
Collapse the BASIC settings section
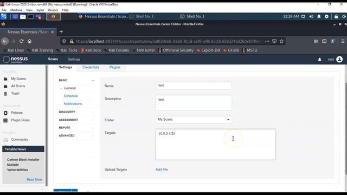[x=76, y=80]
